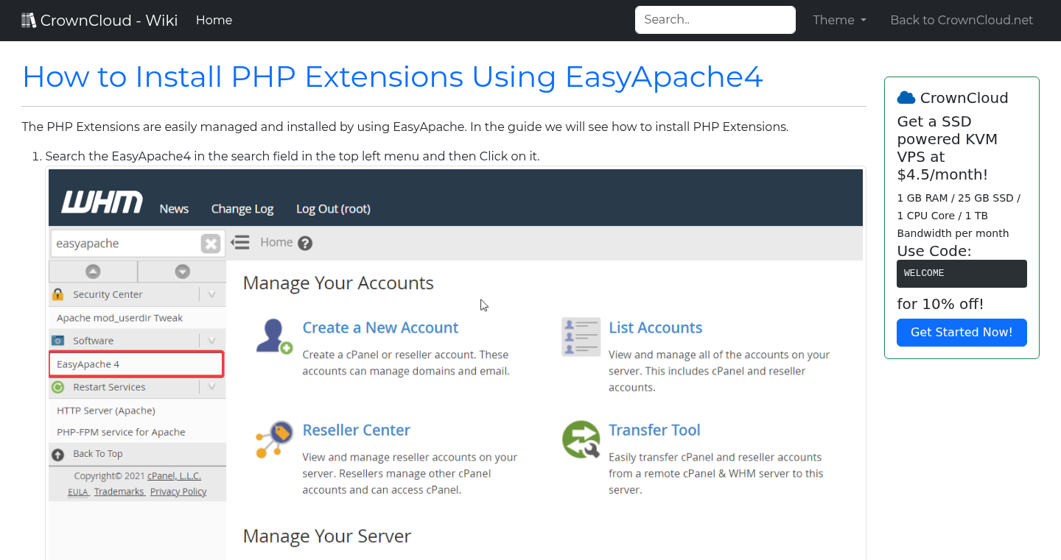Click the WHM logo
The height and width of the screenshot is (560, 1061).
(x=102, y=202)
